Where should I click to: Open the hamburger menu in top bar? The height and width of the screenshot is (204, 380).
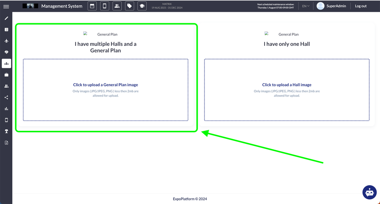(6, 6)
